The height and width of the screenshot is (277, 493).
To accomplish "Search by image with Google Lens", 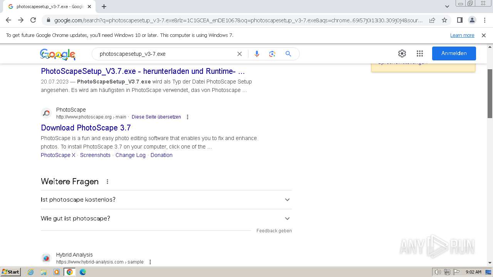I will tap(272, 54).
